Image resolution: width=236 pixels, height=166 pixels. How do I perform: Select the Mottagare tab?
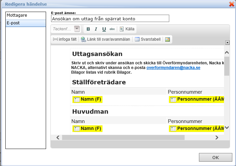pyautogui.click(x=26, y=15)
